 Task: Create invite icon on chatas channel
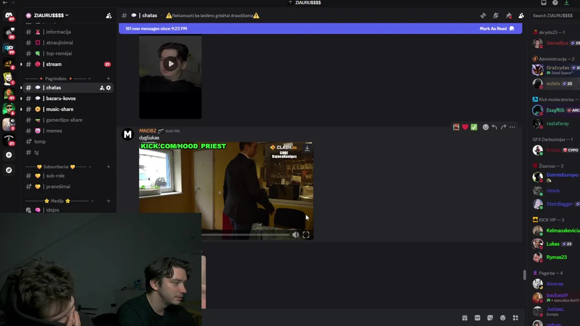click(102, 88)
